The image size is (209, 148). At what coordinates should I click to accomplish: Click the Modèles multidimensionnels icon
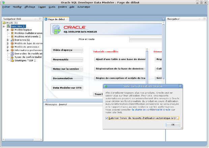(x=12, y=33)
